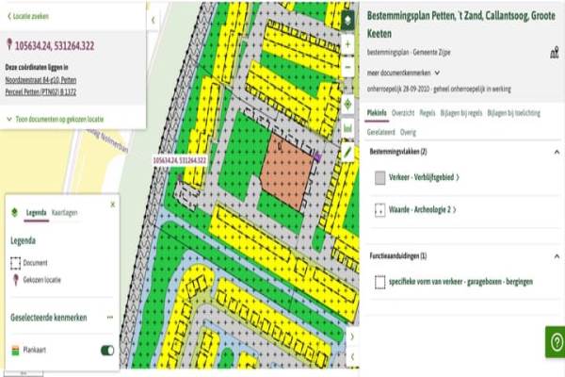This screenshot has width=565, height=377.
Task: Click the Waarde - Archeologie 2 swatch
Action: tap(379, 209)
